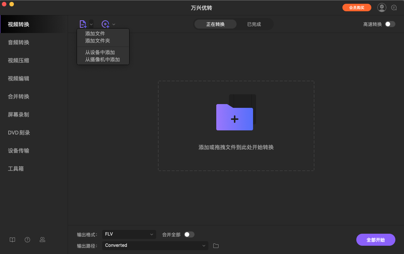Expand the Converted output path dropdown
This screenshot has width=404, height=254.
pos(155,245)
